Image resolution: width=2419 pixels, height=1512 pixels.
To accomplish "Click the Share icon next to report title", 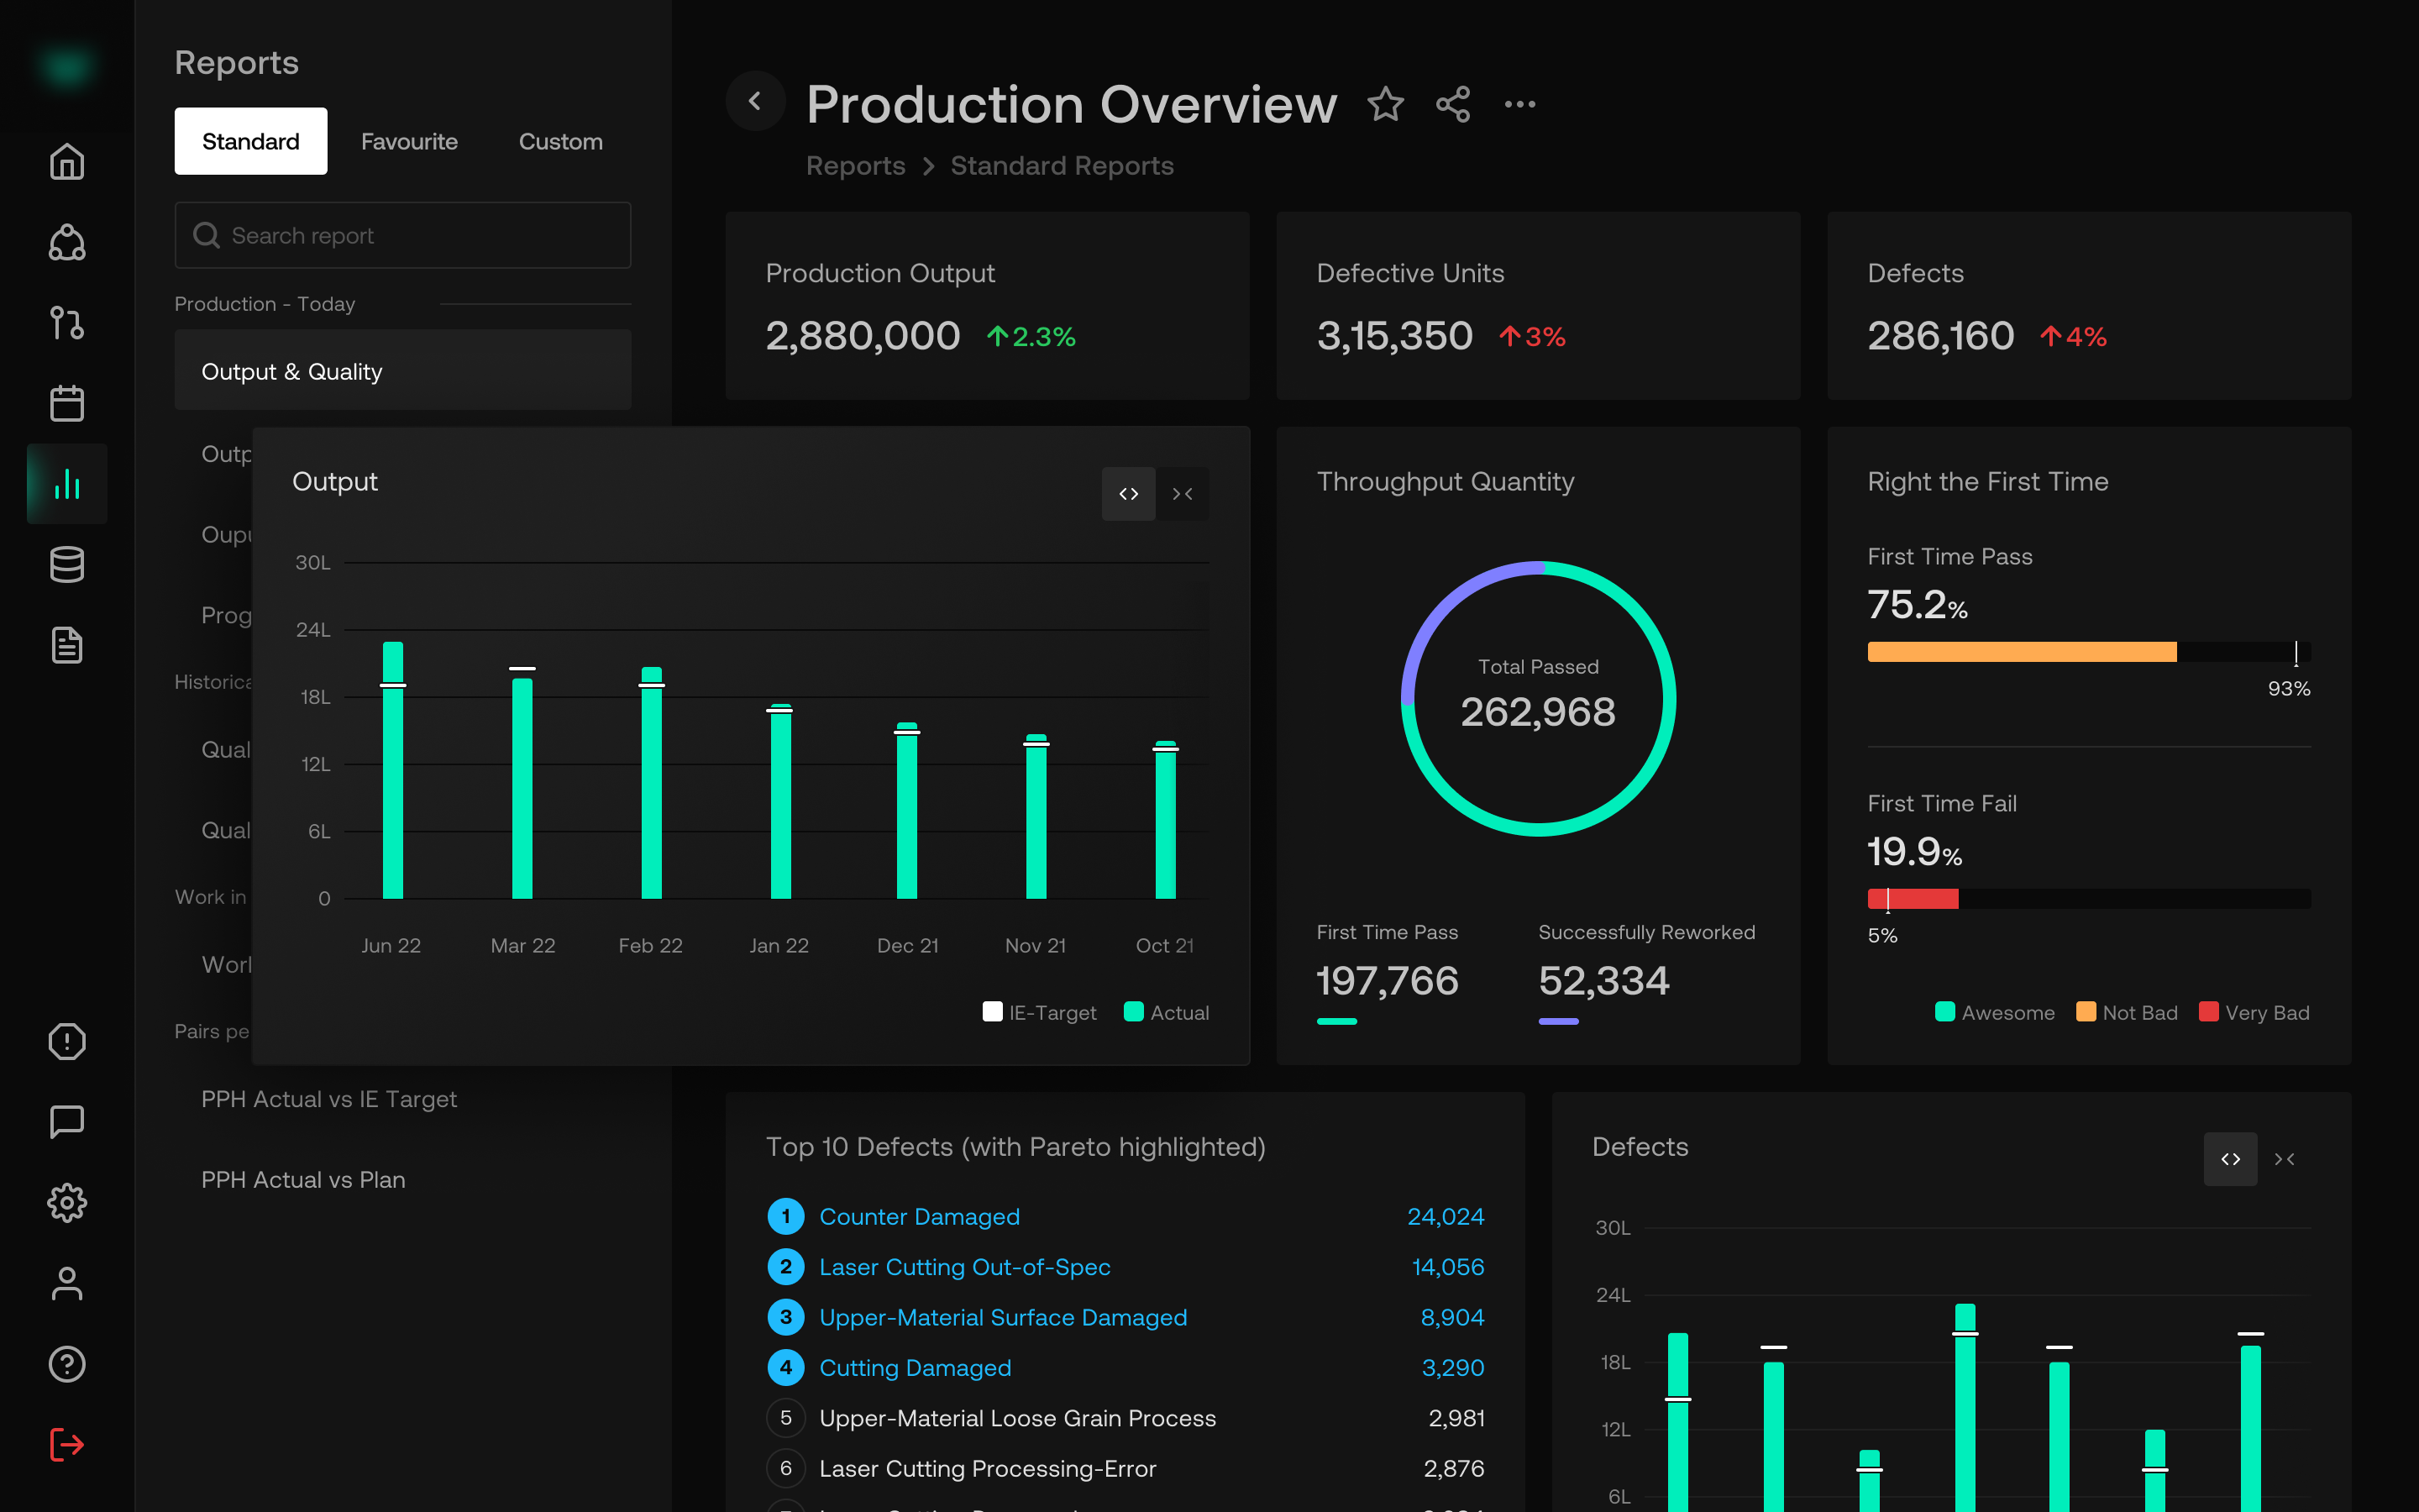I will pos(1452,104).
